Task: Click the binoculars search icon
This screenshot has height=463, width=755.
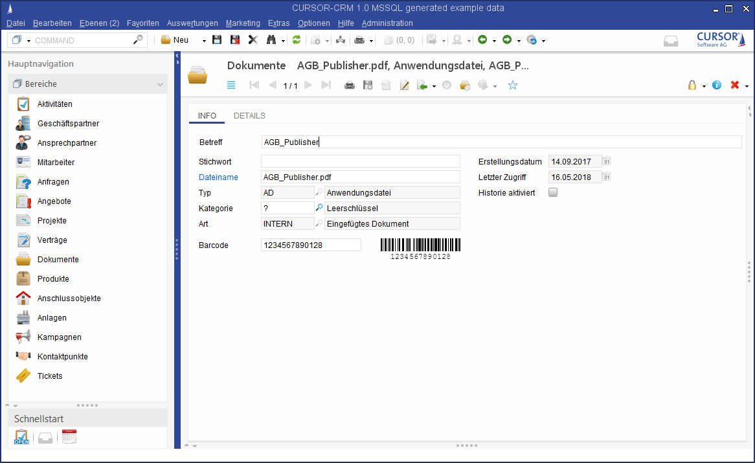Action: click(271, 40)
